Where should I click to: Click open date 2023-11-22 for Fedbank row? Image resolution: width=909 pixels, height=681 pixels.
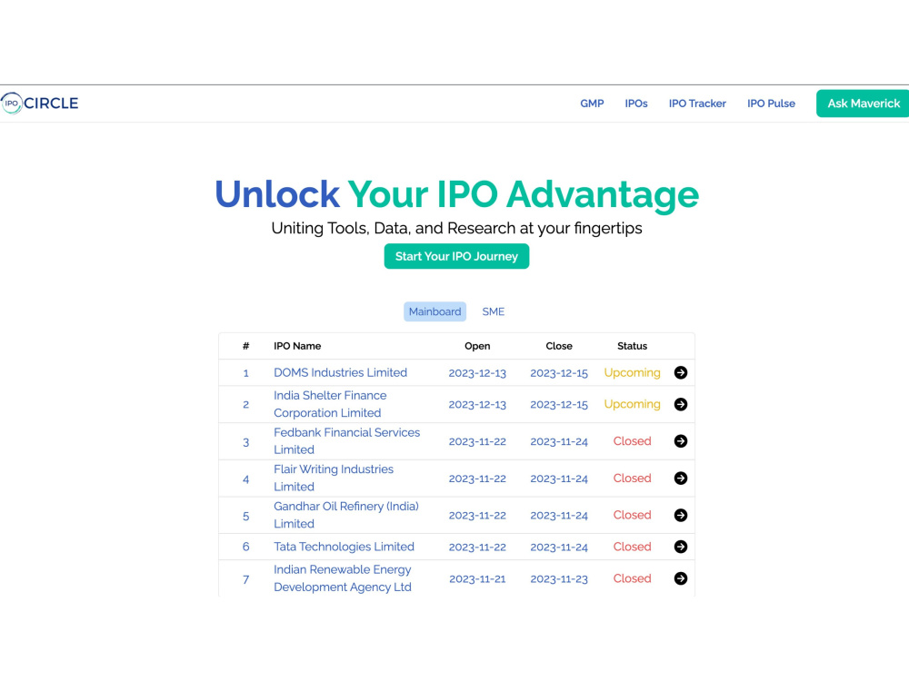coord(477,441)
